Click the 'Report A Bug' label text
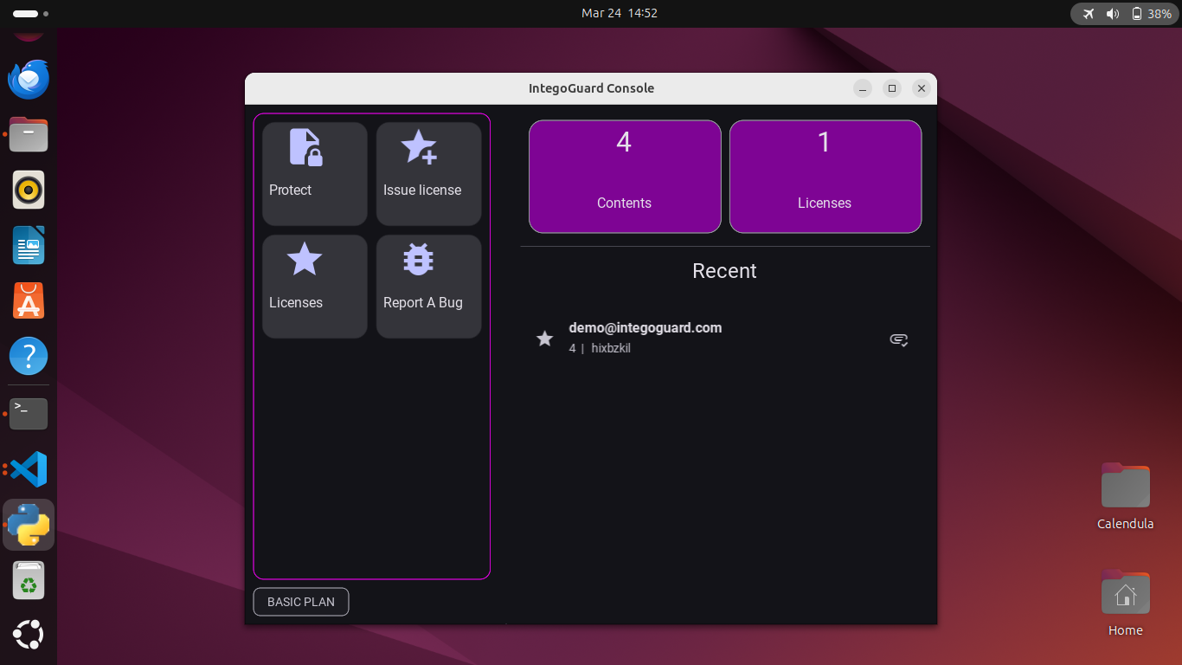The image size is (1182, 665). pyautogui.click(x=423, y=302)
